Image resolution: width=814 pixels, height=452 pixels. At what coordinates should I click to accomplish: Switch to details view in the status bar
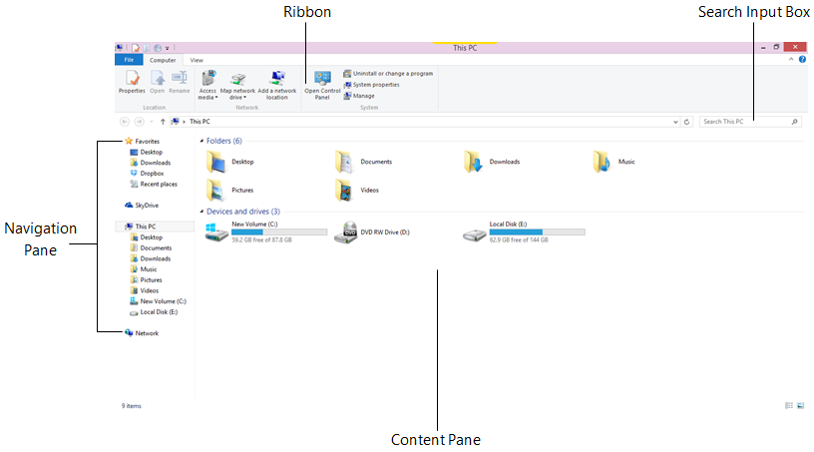788,406
